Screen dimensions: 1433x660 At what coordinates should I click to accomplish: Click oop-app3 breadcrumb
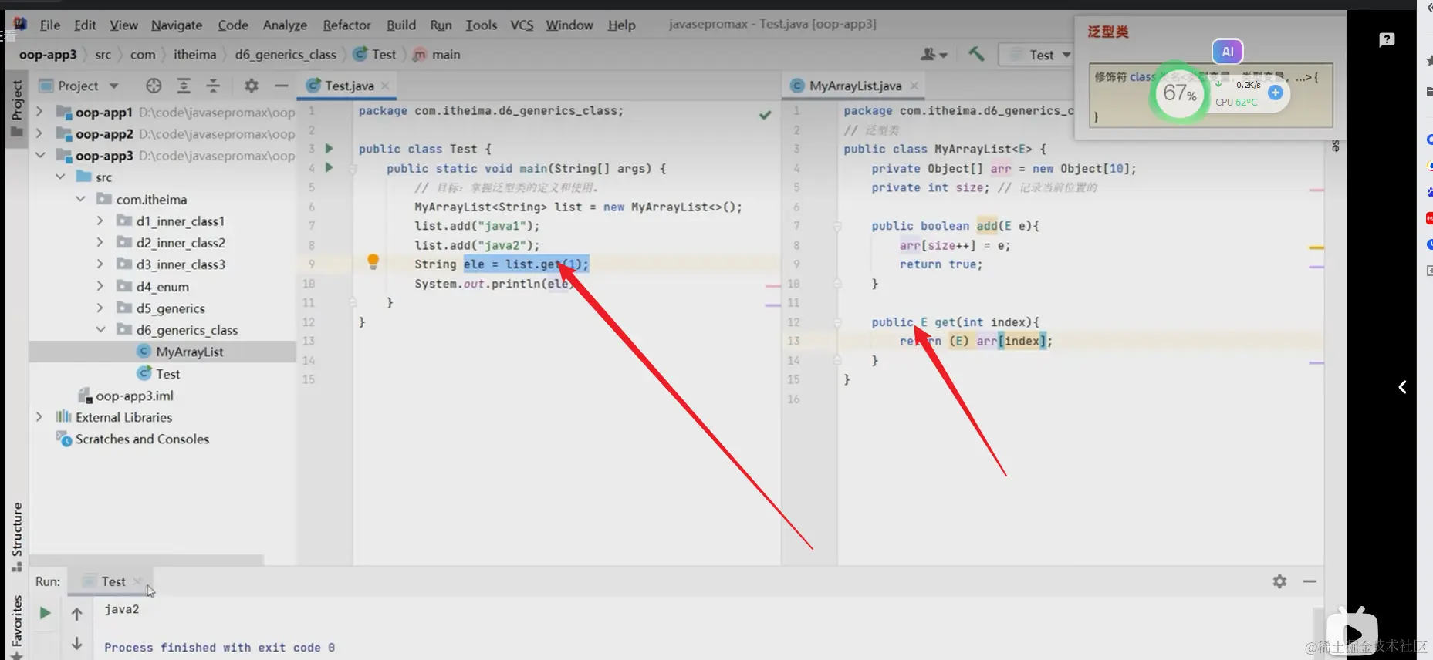[x=48, y=54]
